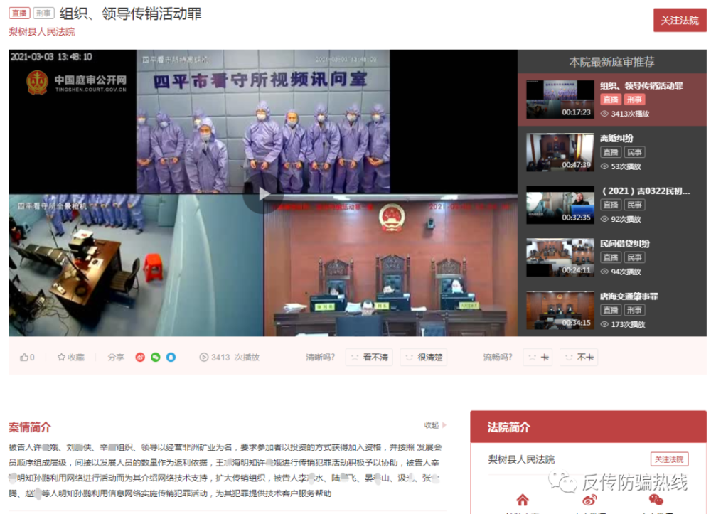Share via the red Weibo icon

point(140,357)
